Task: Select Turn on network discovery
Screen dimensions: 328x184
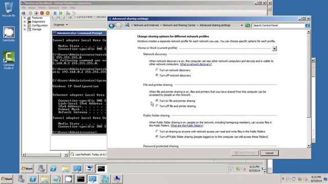Action: 157,70
